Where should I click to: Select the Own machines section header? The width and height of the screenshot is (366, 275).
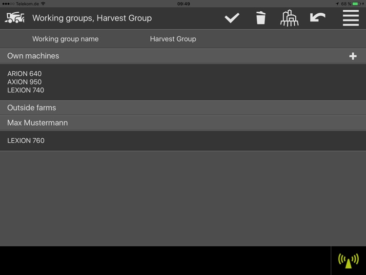[183, 56]
